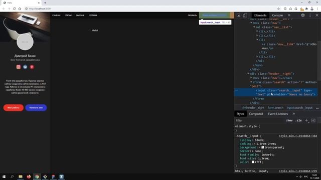Expand the last collapsed li node
Viewport: 321px width, 180px height.
tap(257, 56)
